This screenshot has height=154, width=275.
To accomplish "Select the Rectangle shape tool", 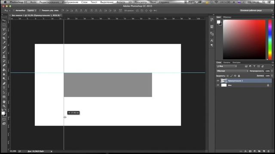I will pyautogui.click(x=4, y=97).
